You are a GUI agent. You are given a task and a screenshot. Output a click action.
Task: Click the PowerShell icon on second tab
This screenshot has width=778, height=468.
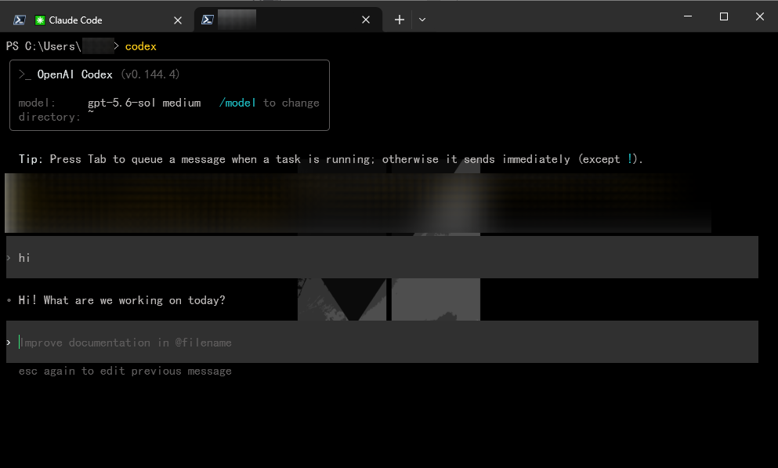[208, 20]
